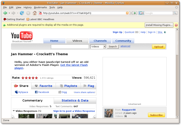
Task: Click the advanced search link
Action: click(x=125, y=46)
